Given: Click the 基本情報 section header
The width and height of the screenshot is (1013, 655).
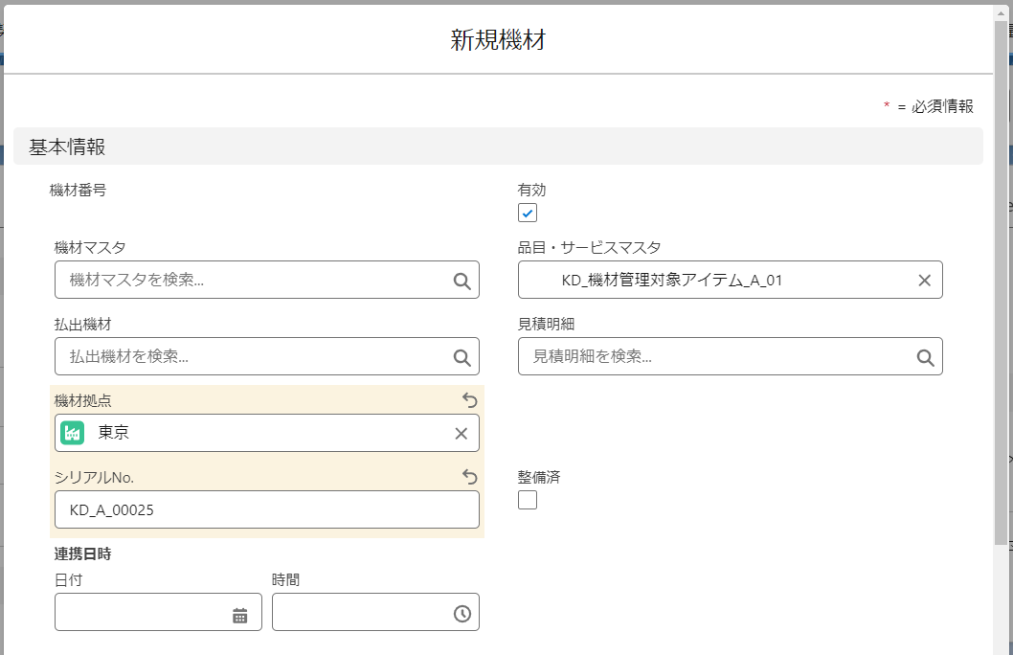Looking at the screenshot, I should (x=498, y=147).
